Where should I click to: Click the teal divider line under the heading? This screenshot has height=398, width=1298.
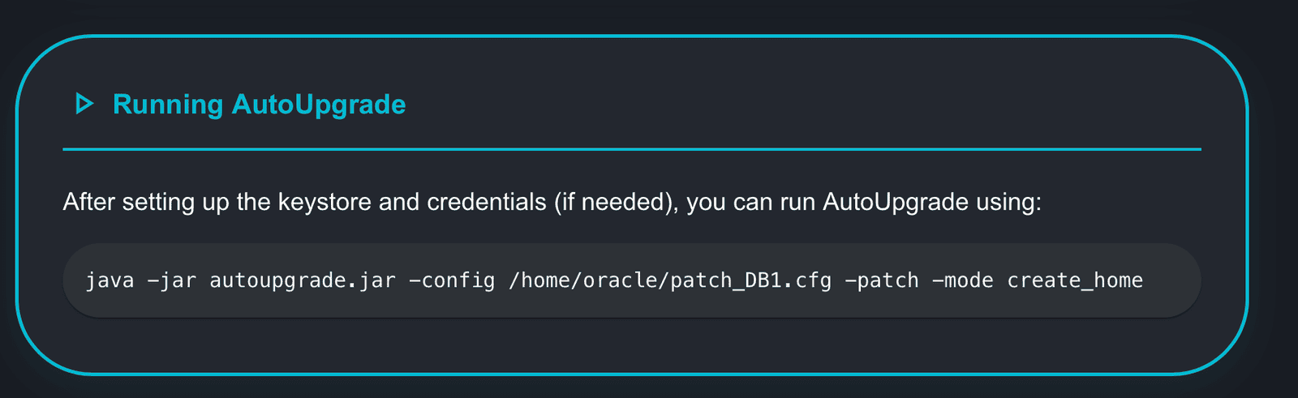click(x=631, y=149)
